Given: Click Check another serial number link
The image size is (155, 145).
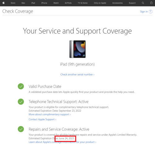Looking at the screenshot, I should coord(77,75).
